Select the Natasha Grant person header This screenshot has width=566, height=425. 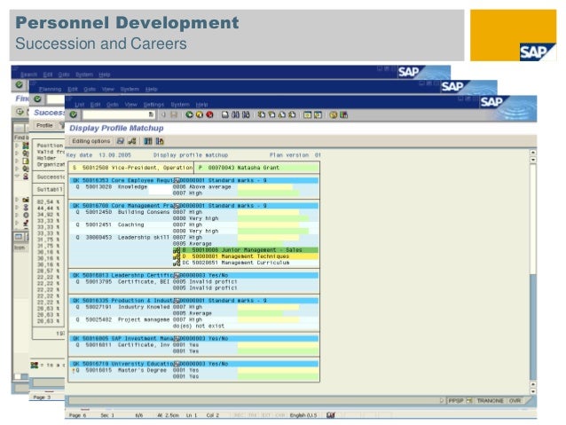(256, 168)
